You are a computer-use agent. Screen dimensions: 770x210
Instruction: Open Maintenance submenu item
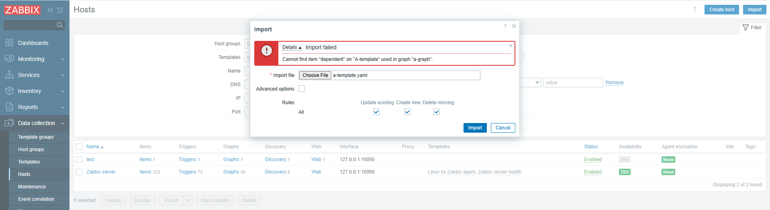click(32, 187)
